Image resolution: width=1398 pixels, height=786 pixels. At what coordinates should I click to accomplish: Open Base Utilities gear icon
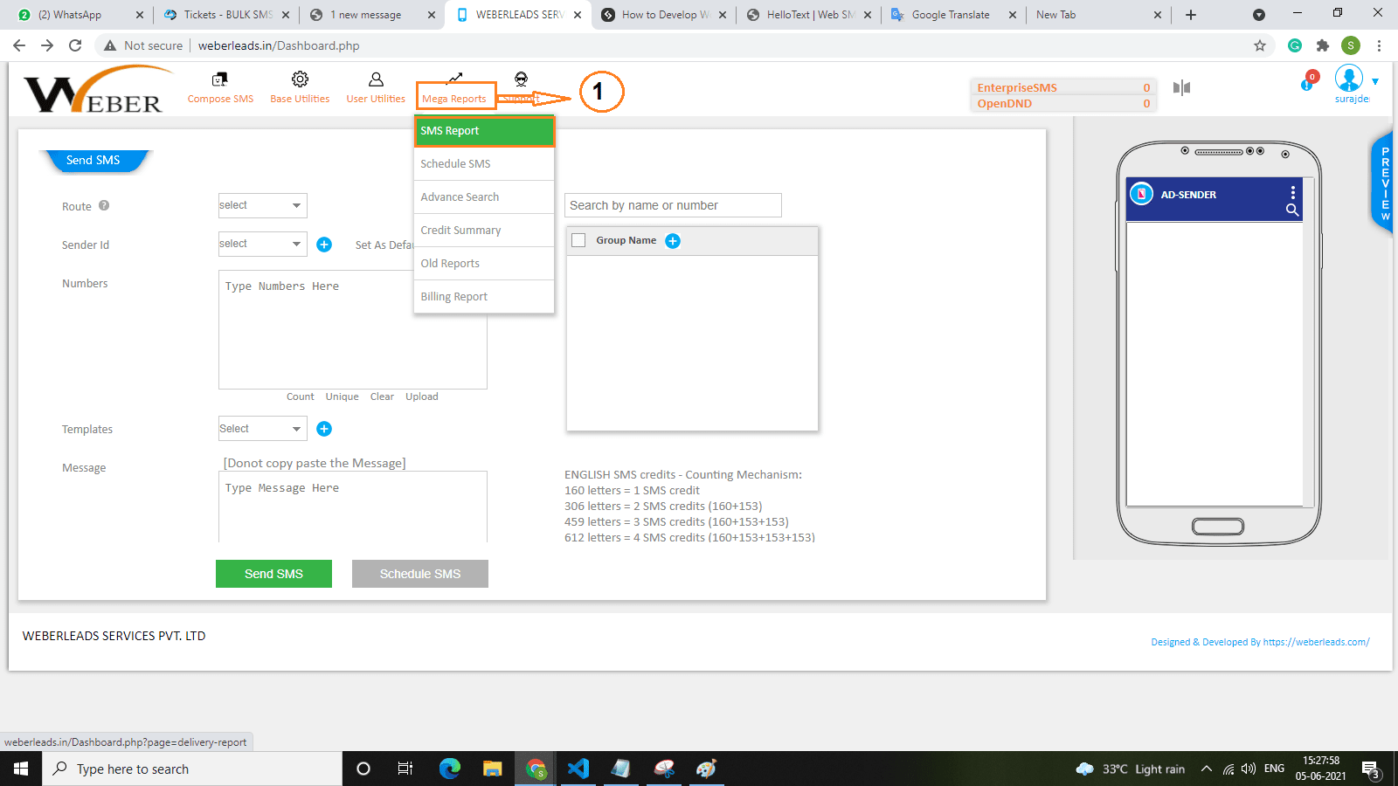tap(300, 79)
